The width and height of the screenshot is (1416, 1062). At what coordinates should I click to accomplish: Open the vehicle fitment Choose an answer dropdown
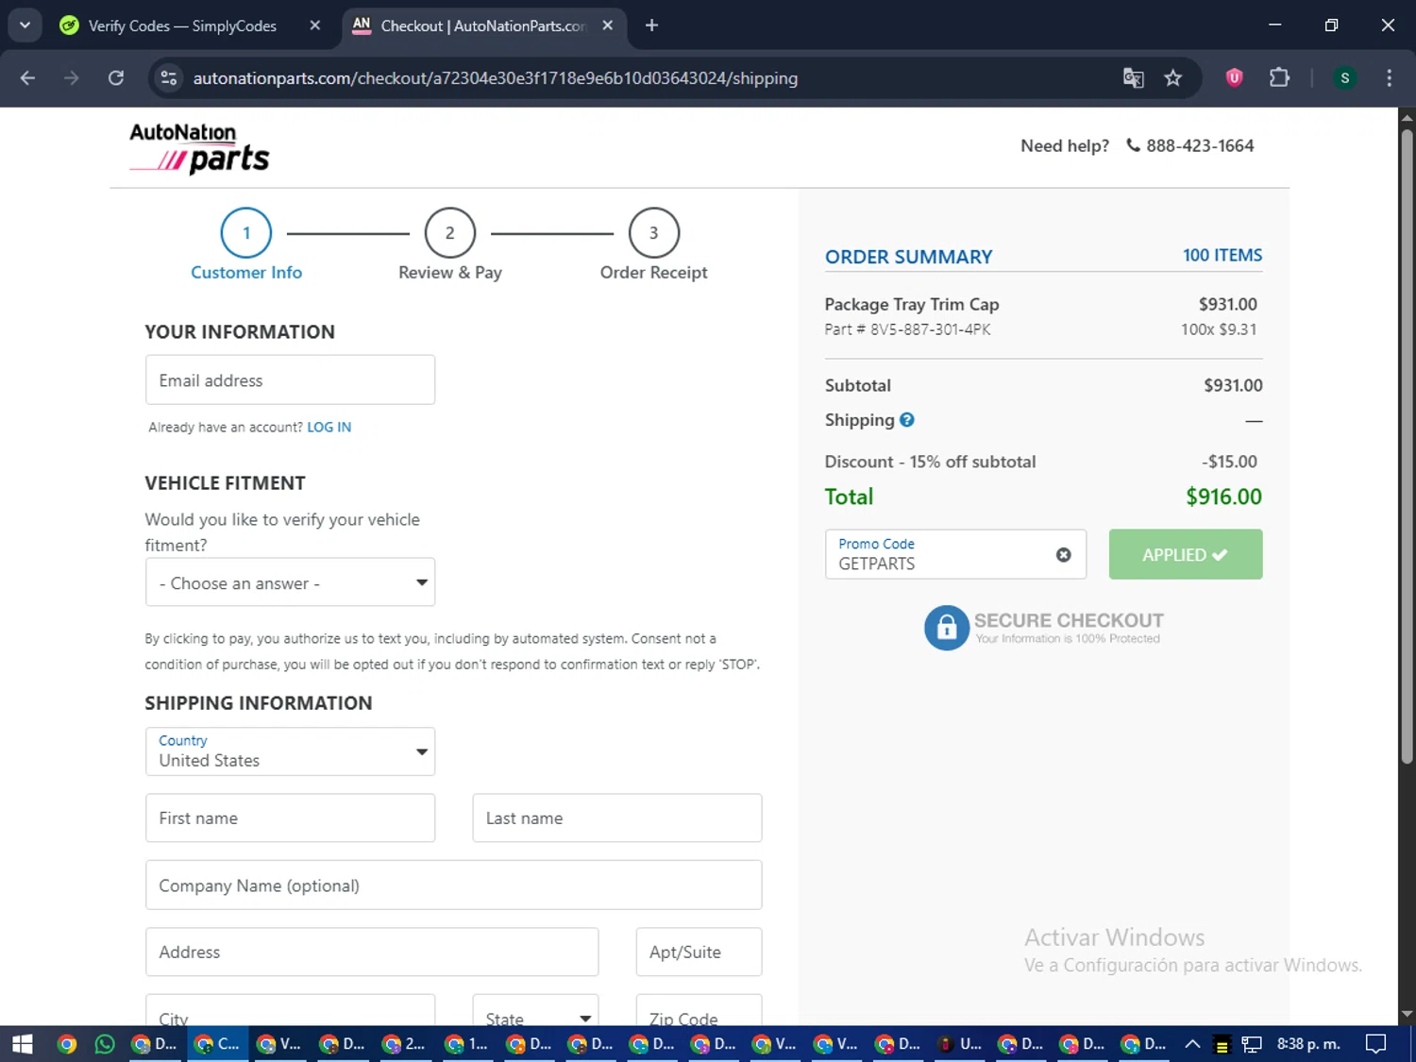tap(290, 582)
